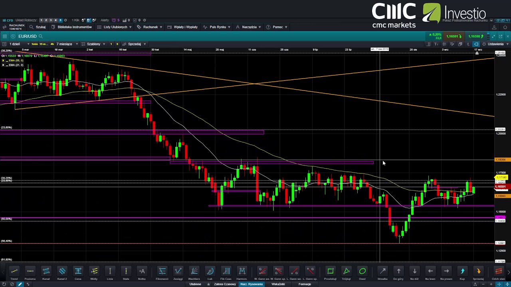Click the 1,16598 buy price button

tap(476, 36)
